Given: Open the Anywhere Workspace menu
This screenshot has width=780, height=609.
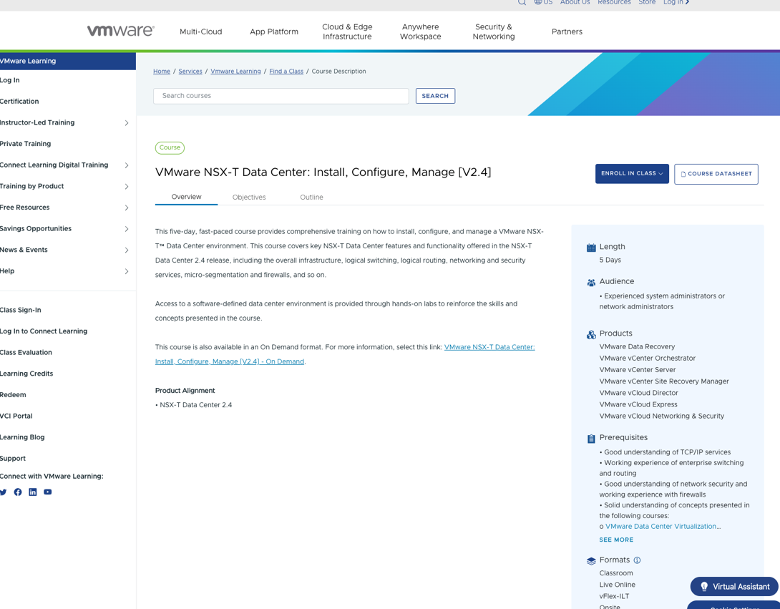Looking at the screenshot, I should (420, 31).
